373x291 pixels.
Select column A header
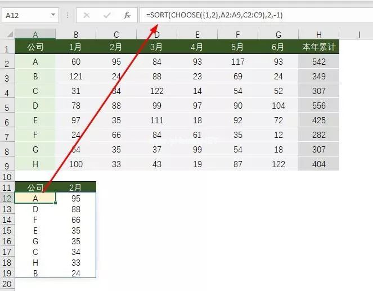35,35
